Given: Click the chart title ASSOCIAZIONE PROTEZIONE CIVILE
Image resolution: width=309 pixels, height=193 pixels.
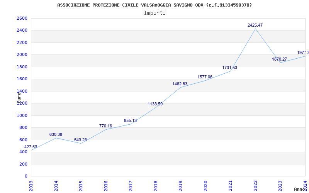Looking at the screenshot, I should click(x=154, y=5).
